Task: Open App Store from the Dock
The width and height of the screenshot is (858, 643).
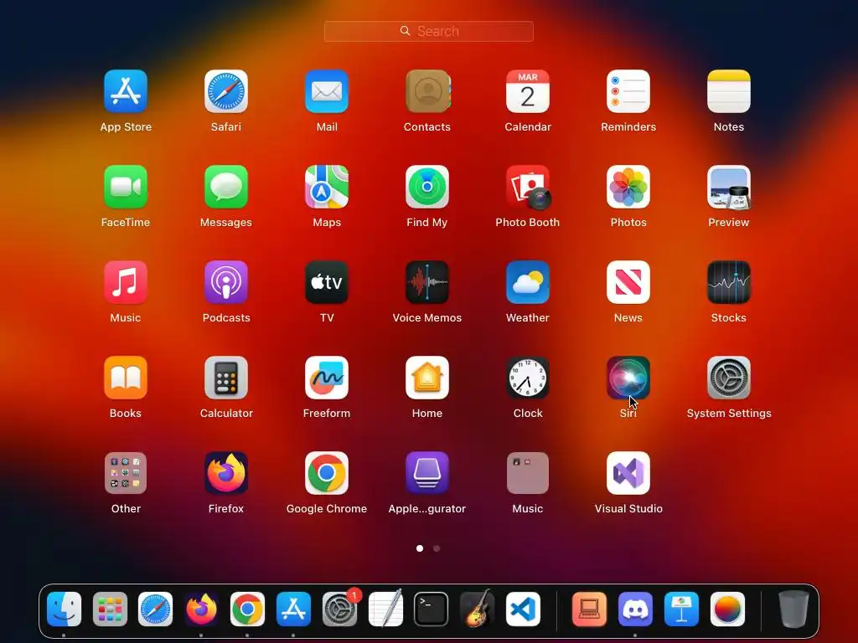Action: click(293, 610)
